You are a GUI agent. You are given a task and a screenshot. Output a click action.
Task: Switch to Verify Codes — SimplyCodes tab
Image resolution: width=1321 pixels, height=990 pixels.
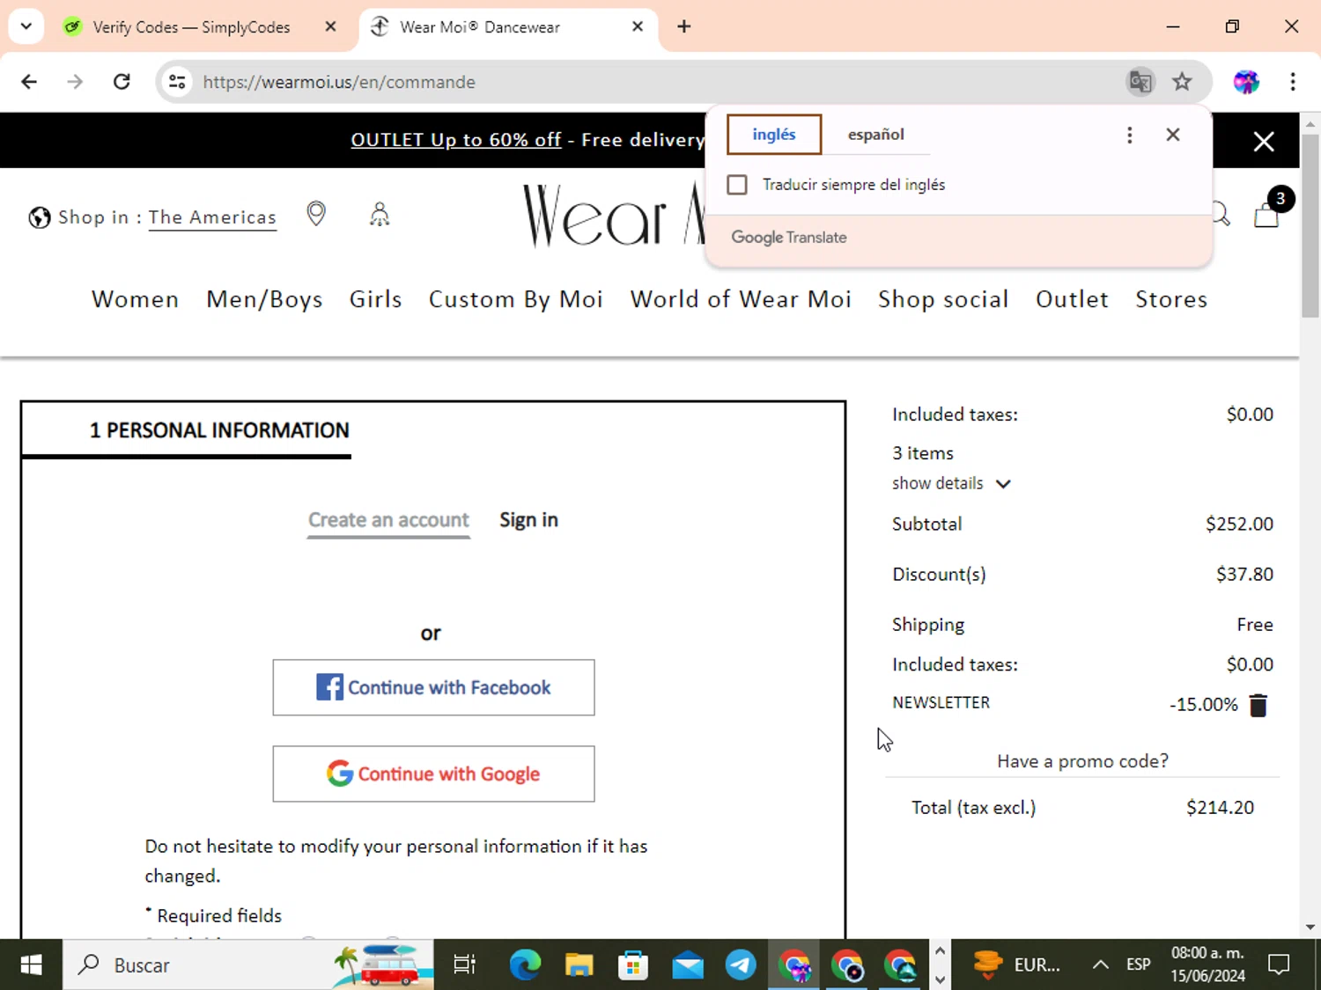191,27
